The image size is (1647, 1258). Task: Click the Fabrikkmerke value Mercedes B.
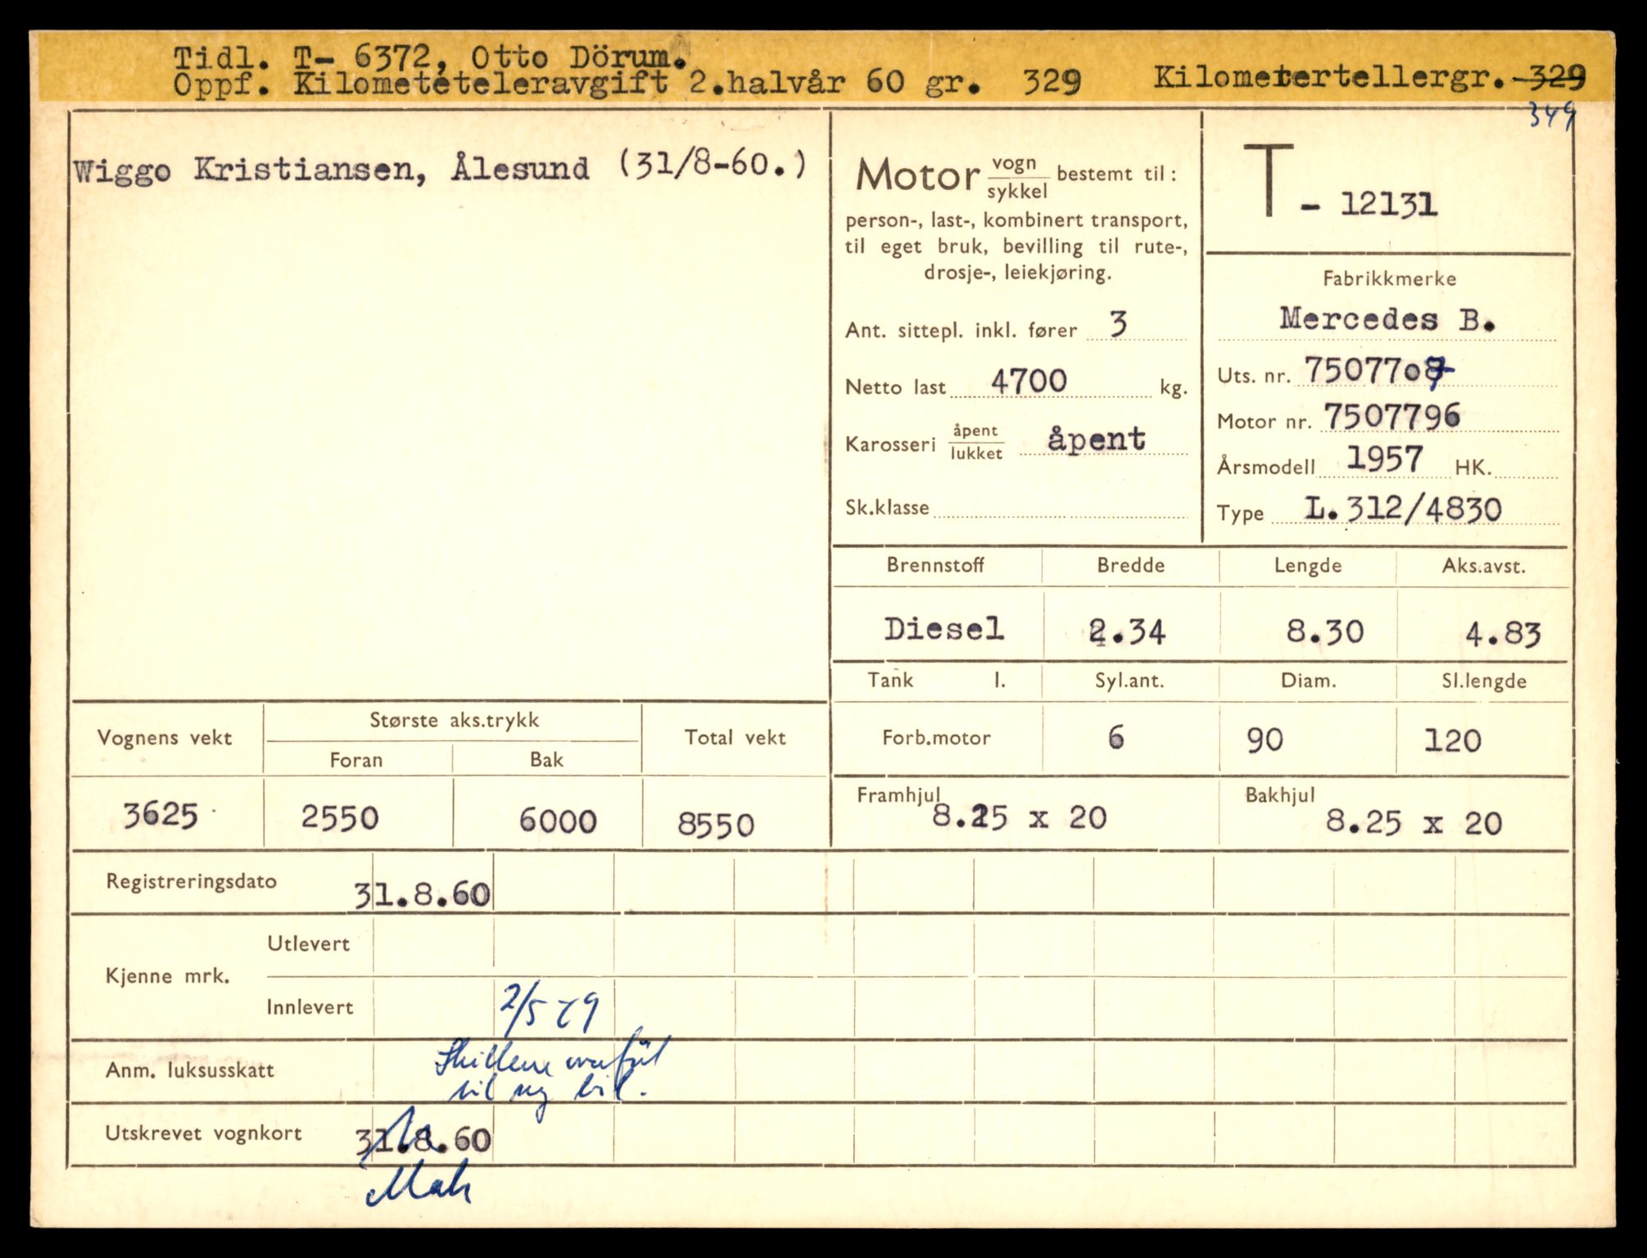point(1387,319)
